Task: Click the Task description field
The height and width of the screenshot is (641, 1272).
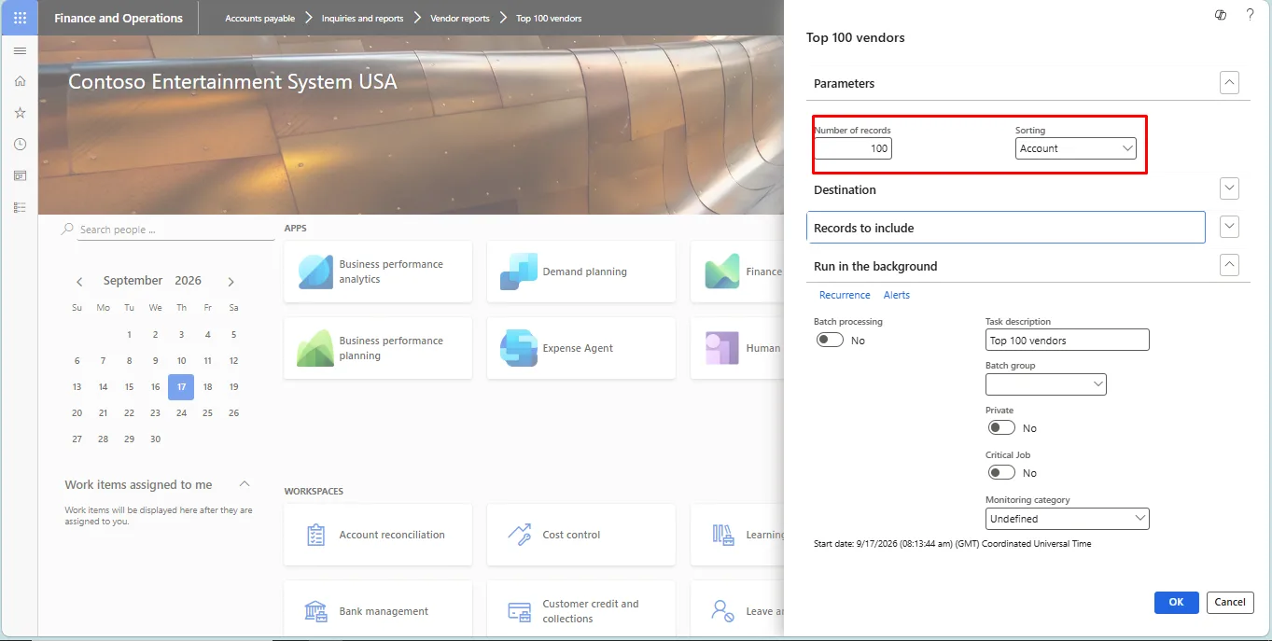Action: coord(1068,341)
